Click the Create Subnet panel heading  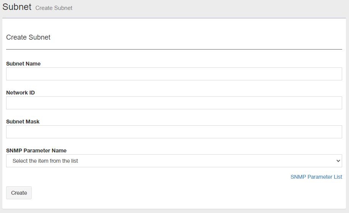(29, 37)
